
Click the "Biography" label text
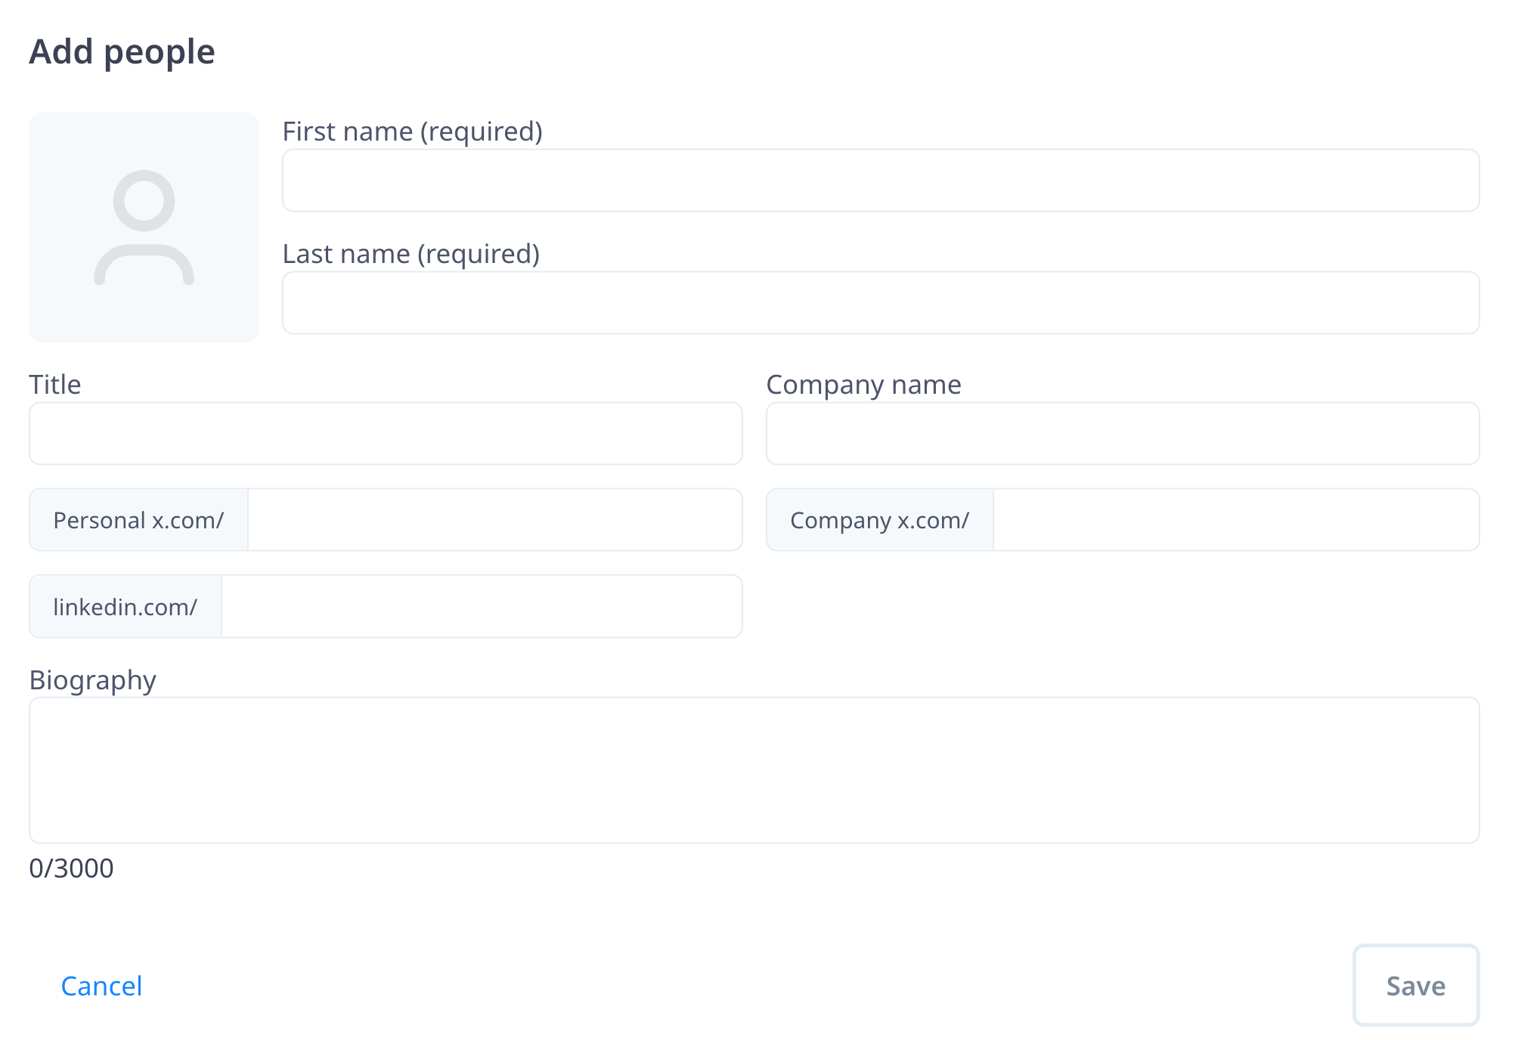point(92,680)
